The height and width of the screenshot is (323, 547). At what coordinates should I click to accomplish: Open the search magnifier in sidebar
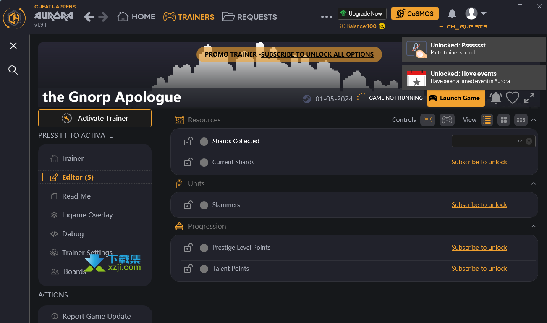coord(13,70)
